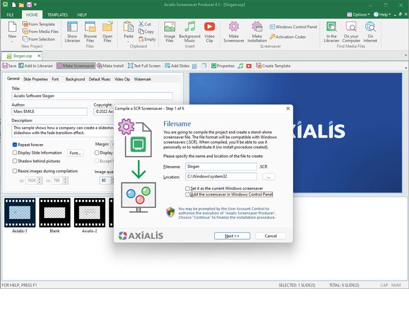Click Cancel in compile dialog
The height and width of the screenshot is (323, 409).
click(x=270, y=236)
